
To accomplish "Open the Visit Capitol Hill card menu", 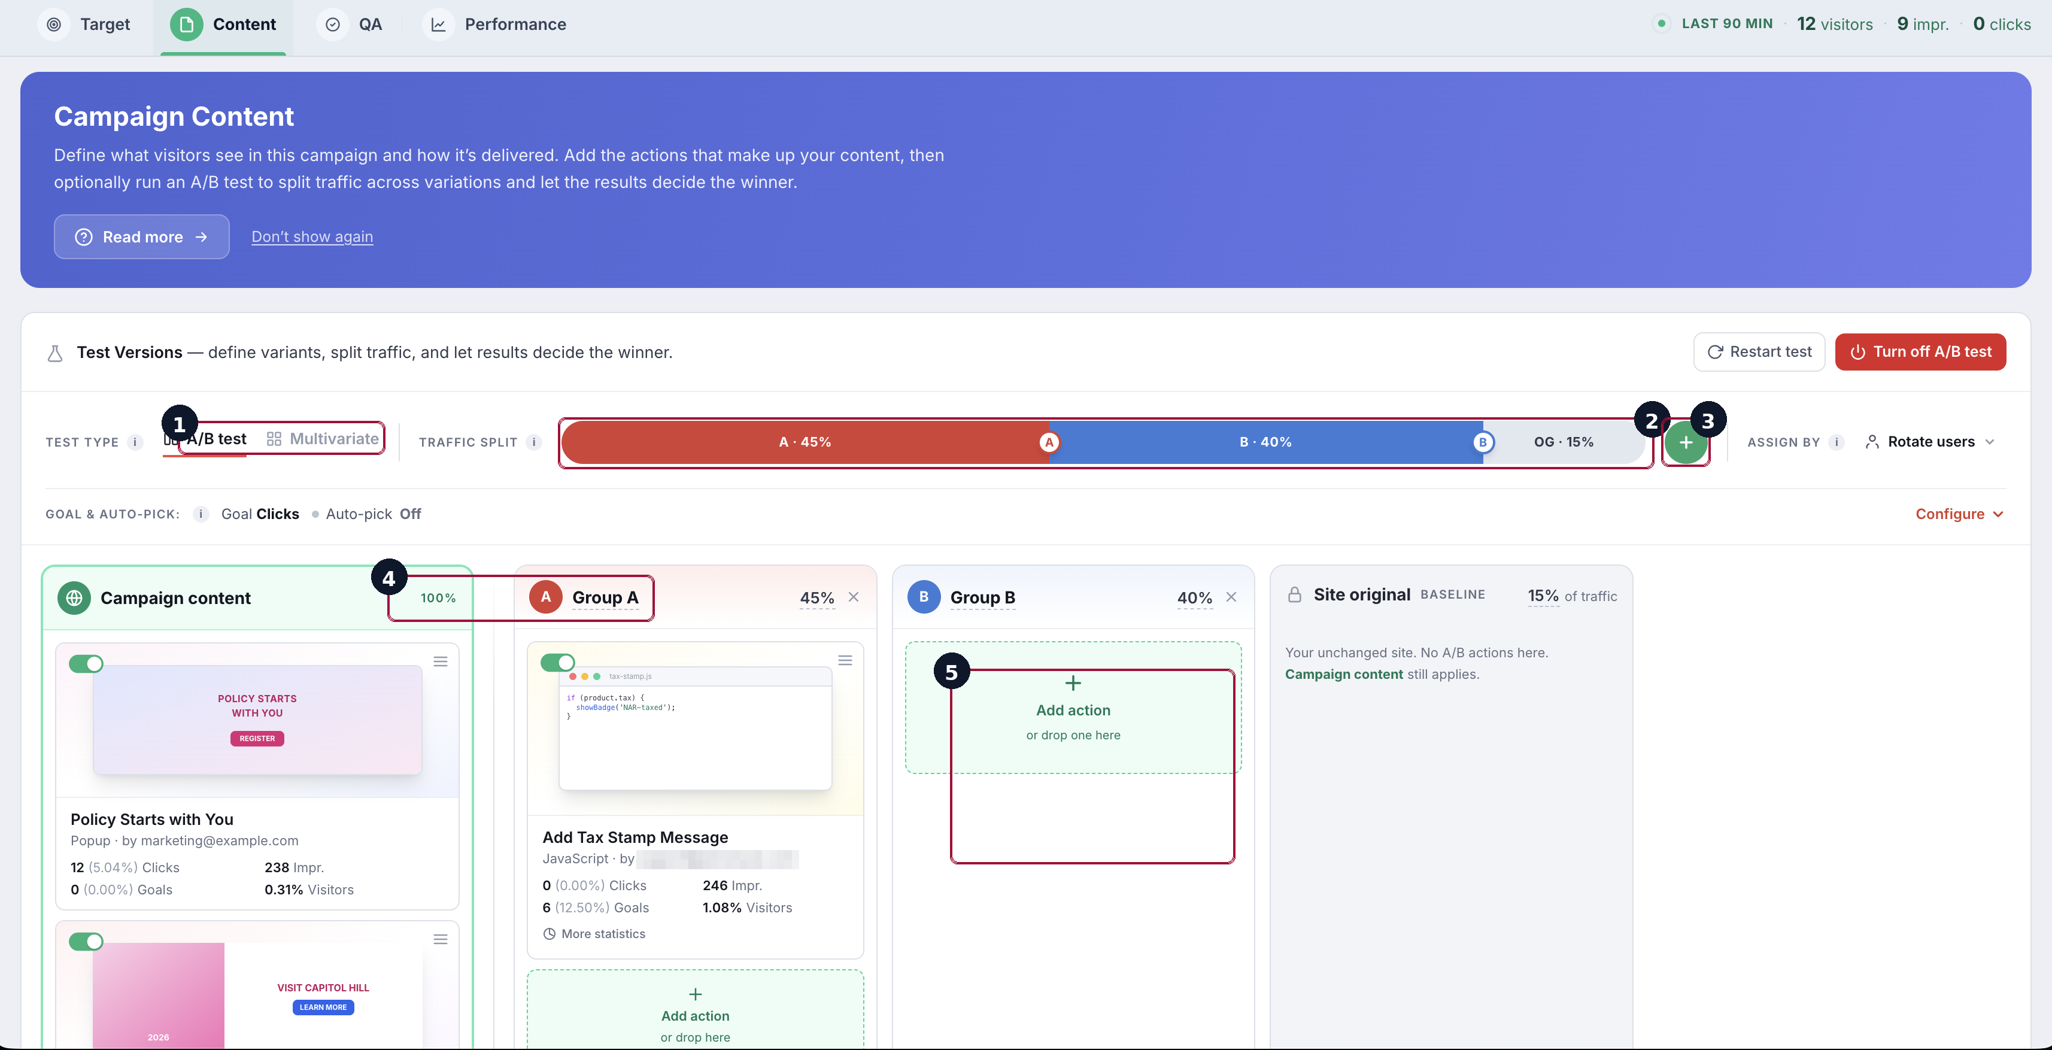I will point(440,939).
